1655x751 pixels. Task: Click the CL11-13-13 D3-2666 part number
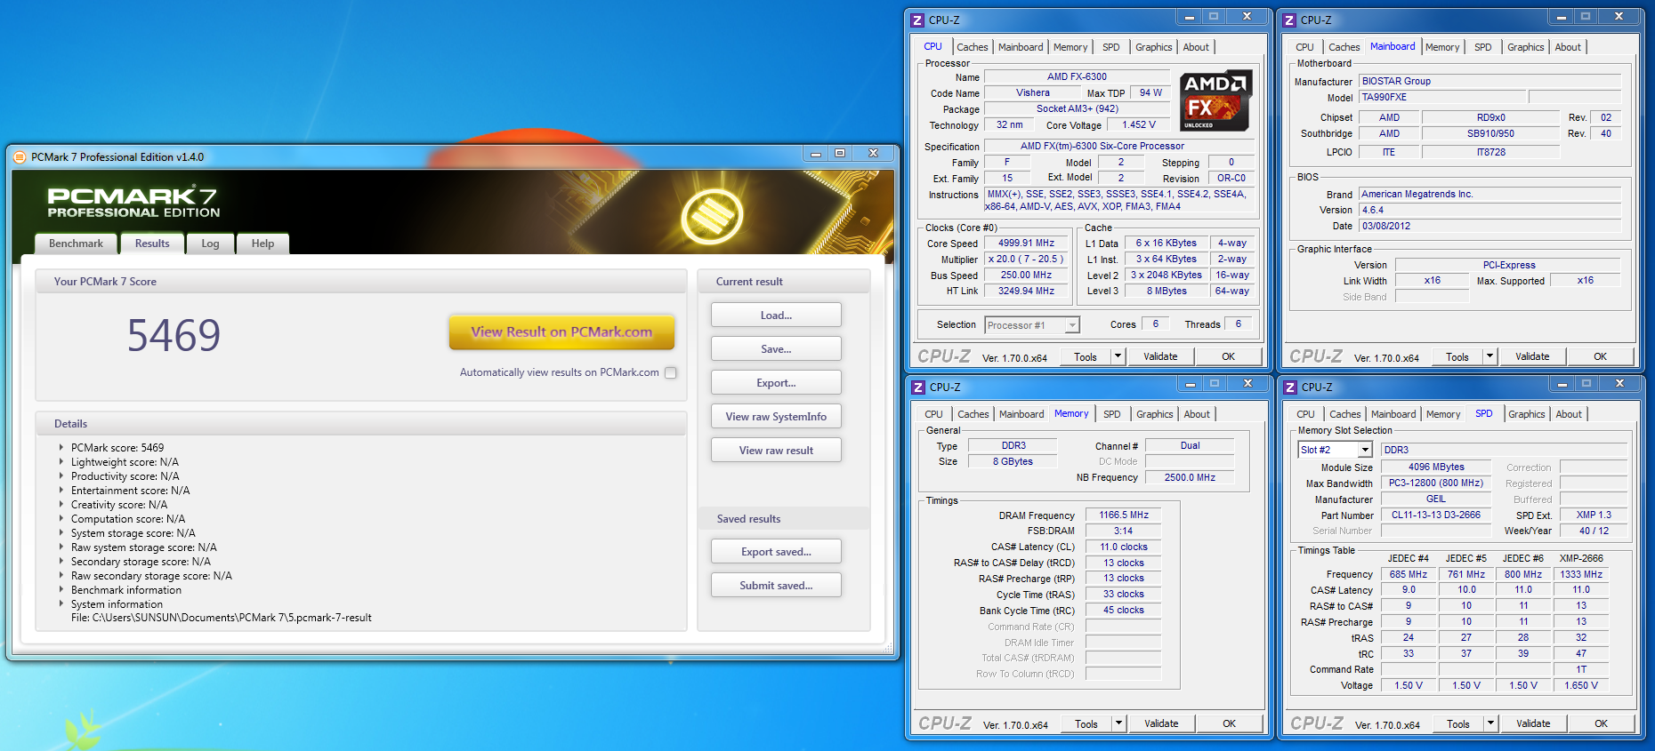pos(1436,515)
